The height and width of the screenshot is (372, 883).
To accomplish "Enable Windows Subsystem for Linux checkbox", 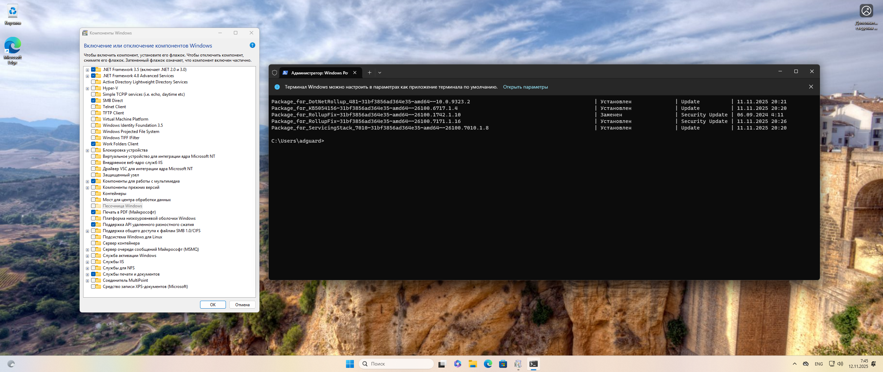I will pos(93,237).
